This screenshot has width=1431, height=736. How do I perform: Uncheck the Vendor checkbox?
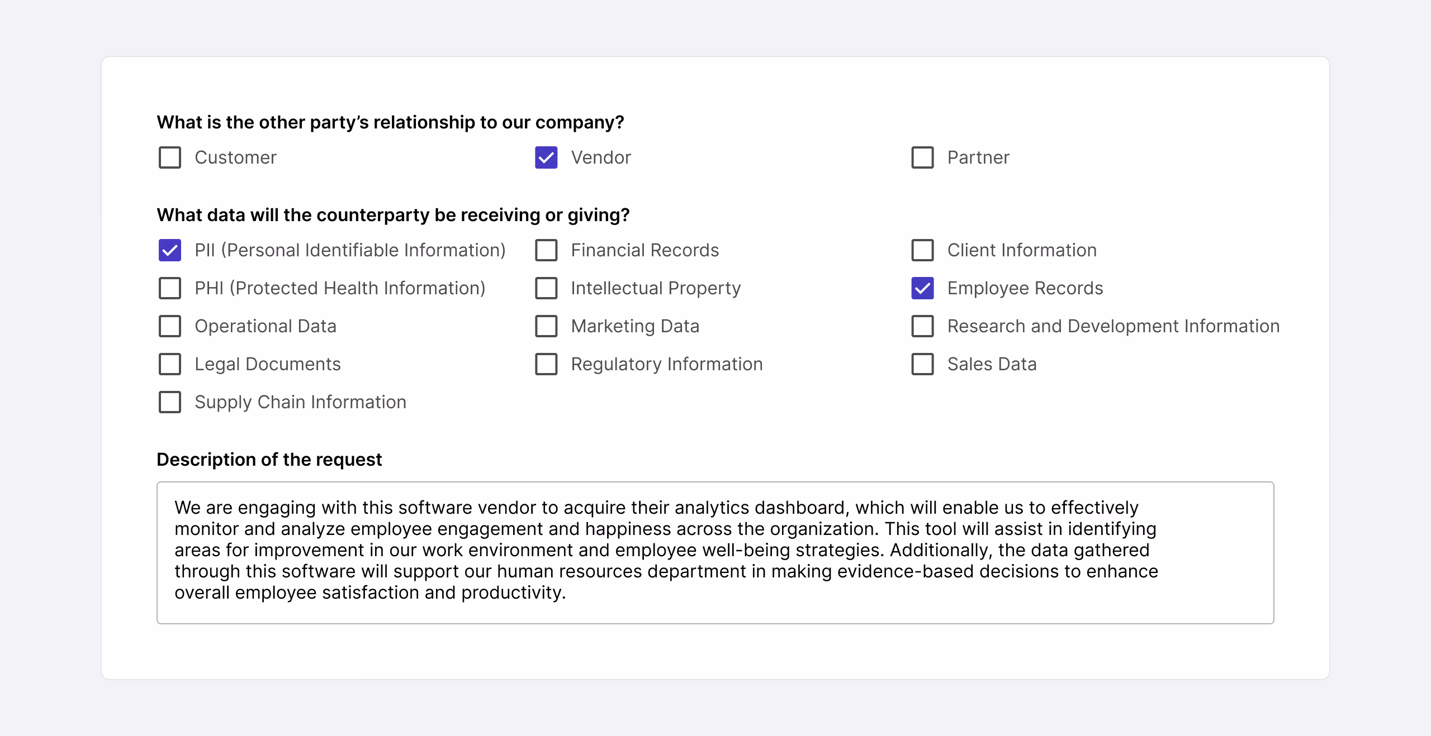tap(546, 157)
